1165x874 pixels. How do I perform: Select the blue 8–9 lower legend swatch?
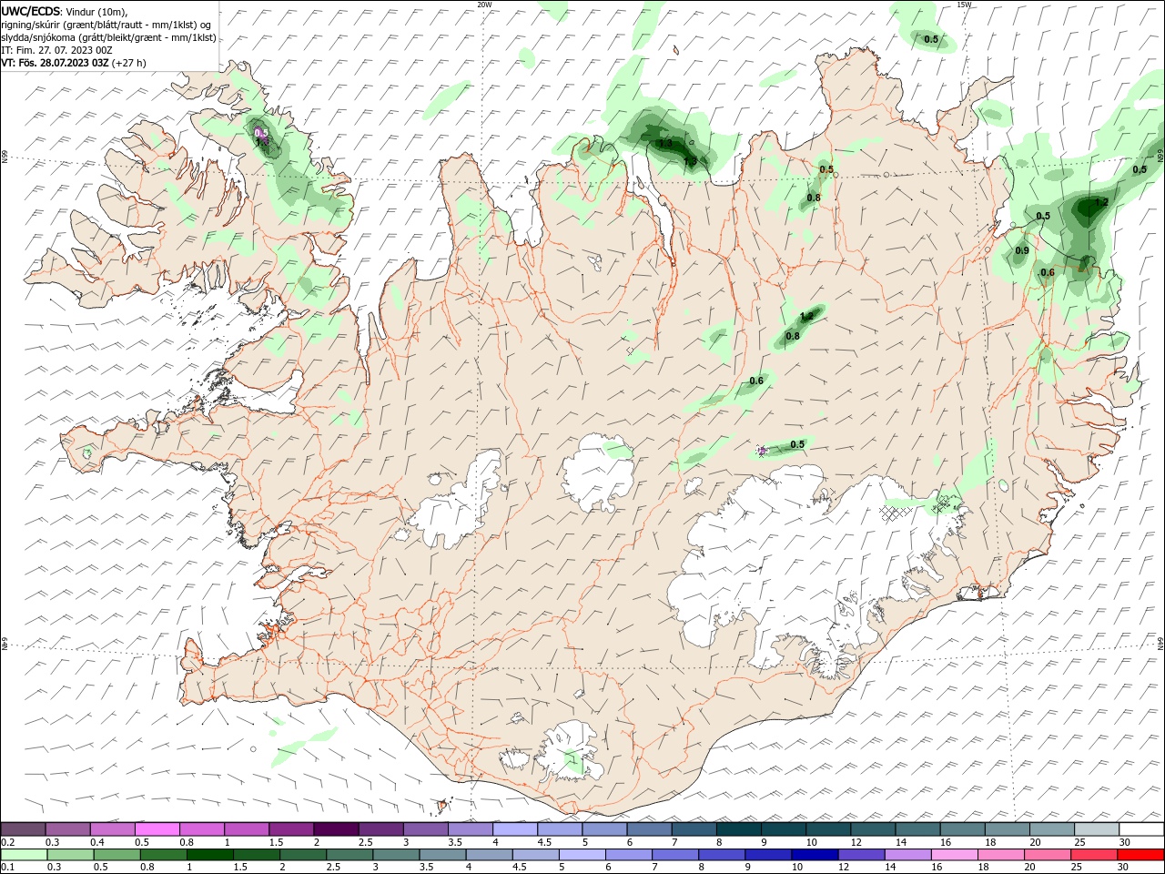tap(722, 855)
